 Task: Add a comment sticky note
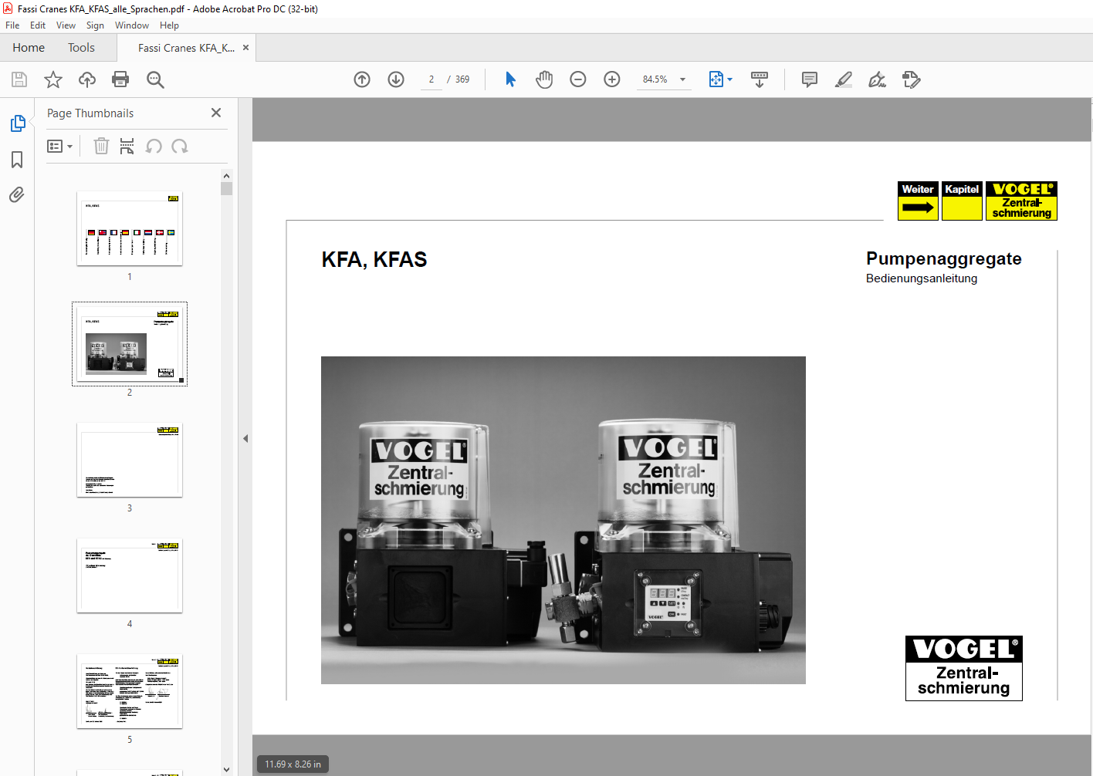pyautogui.click(x=810, y=79)
